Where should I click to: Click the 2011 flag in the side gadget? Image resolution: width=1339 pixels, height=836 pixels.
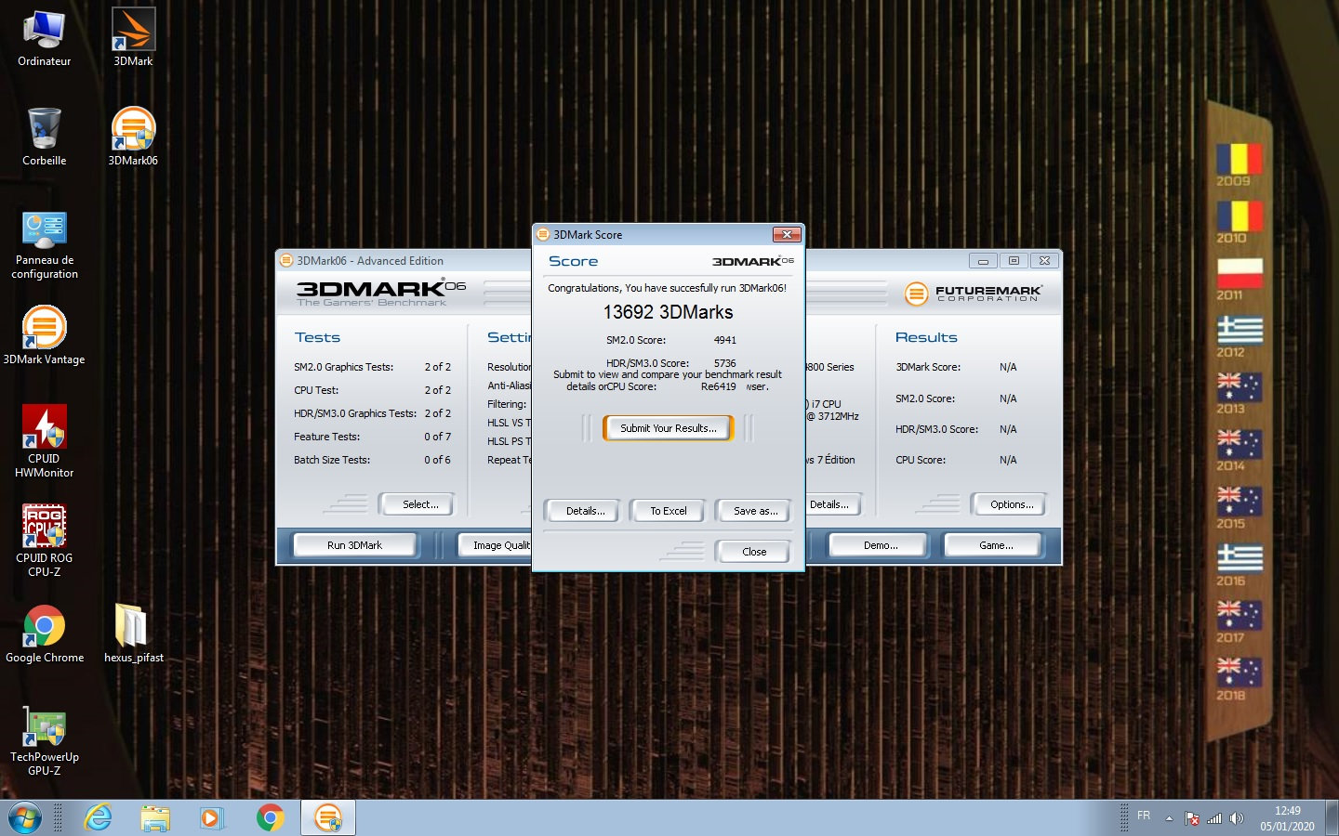coord(1240,273)
